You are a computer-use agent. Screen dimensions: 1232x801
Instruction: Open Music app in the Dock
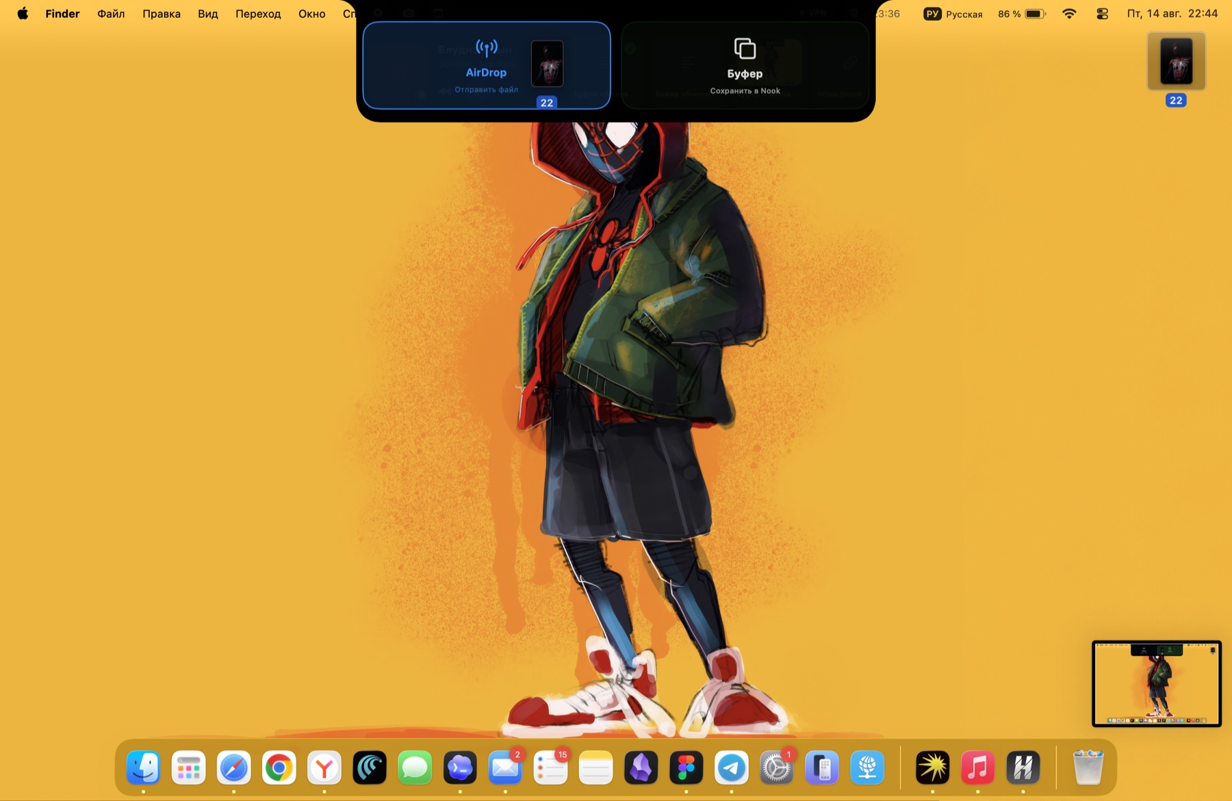978,767
